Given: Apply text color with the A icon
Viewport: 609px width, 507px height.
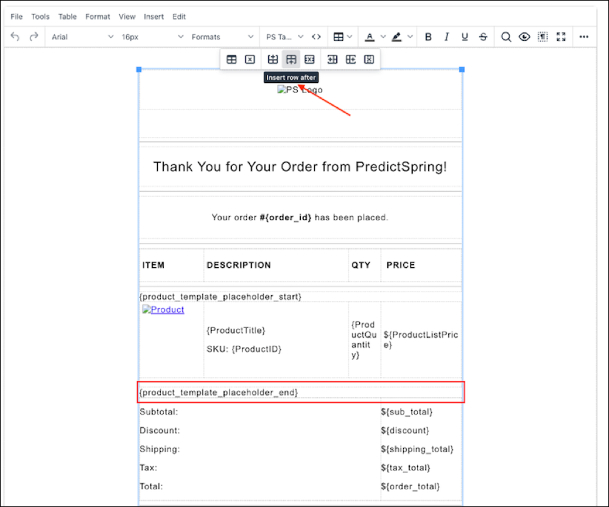Looking at the screenshot, I should [370, 37].
